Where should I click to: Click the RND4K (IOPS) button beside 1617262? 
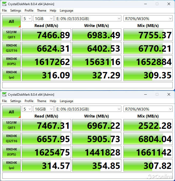coord(11,61)
